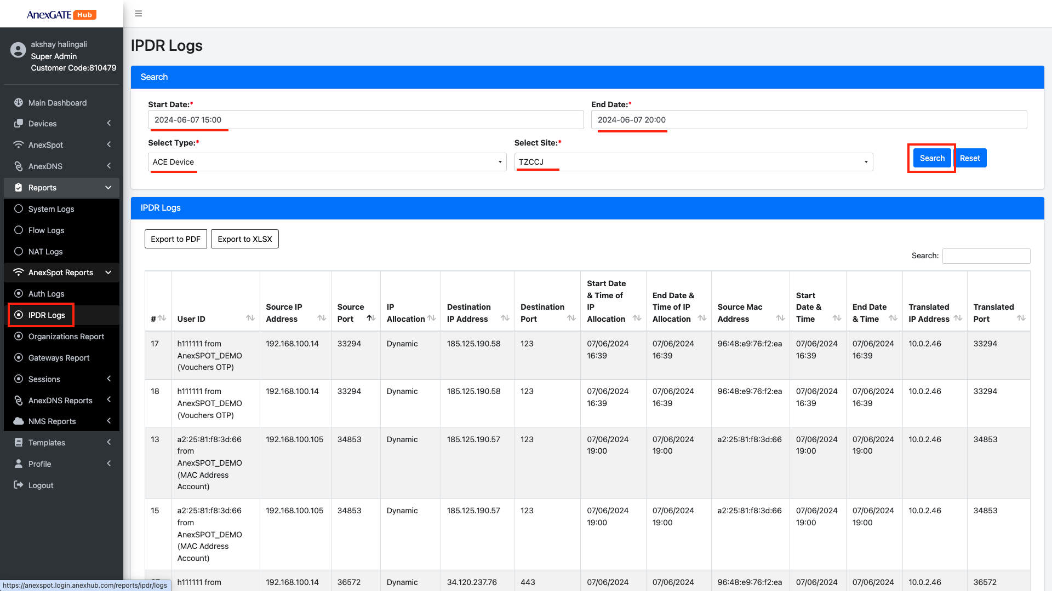Open Auth Logs menu item

click(46, 294)
